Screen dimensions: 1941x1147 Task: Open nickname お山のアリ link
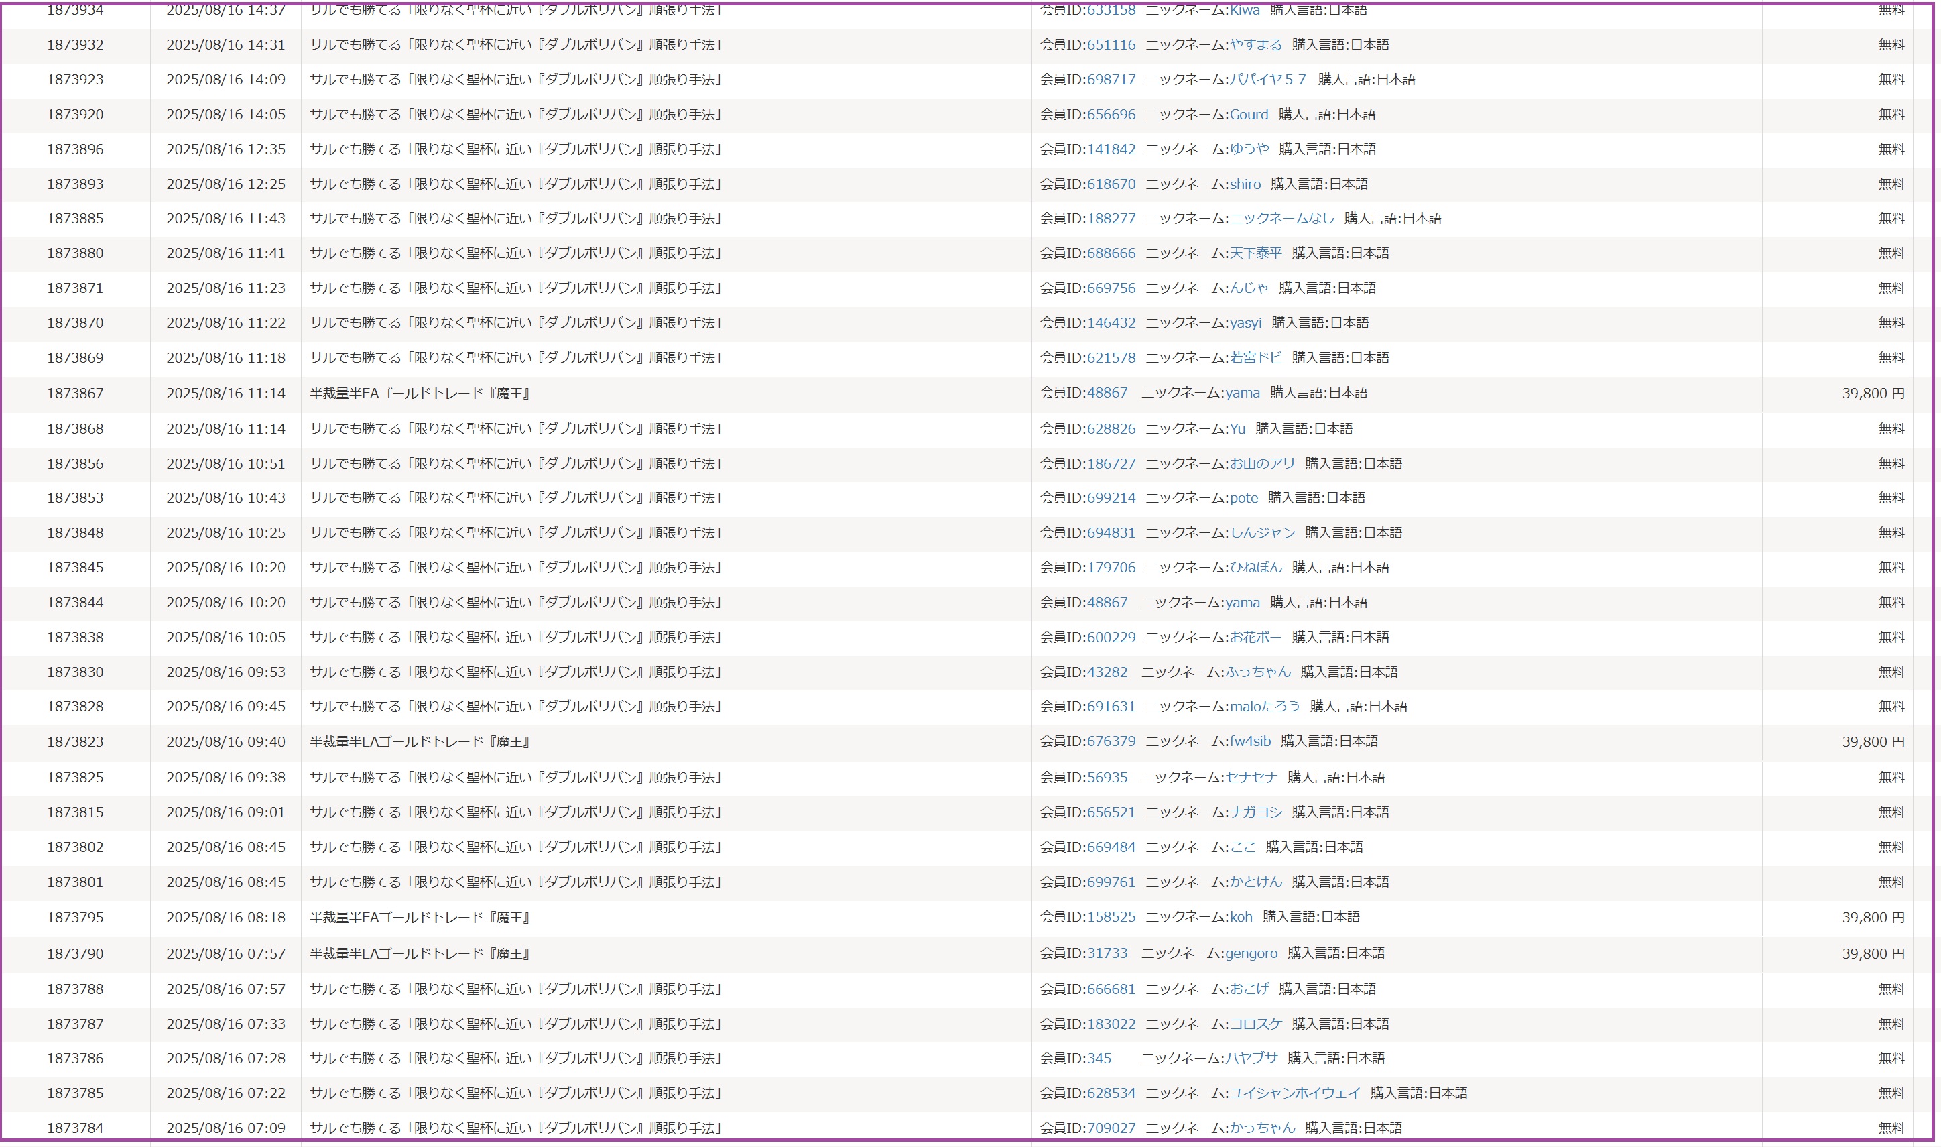(1263, 463)
